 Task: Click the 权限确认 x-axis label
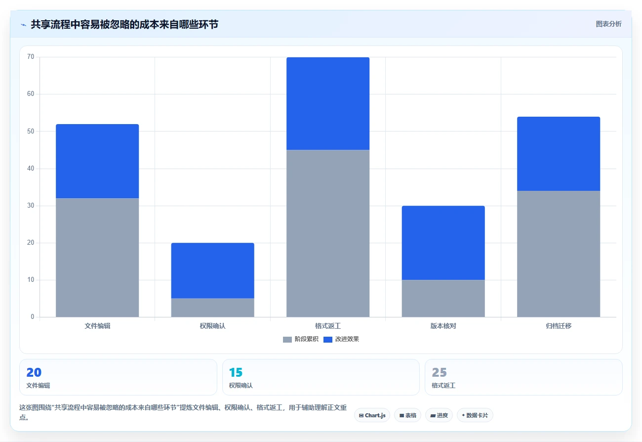click(x=213, y=326)
